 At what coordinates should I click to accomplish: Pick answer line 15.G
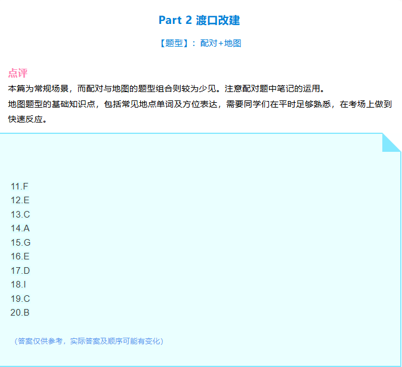pyautogui.click(x=20, y=243)
